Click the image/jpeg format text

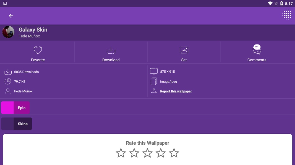169,82
